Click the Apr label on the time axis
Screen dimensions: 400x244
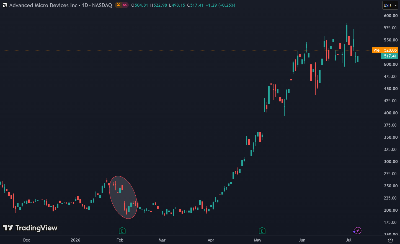211,240
